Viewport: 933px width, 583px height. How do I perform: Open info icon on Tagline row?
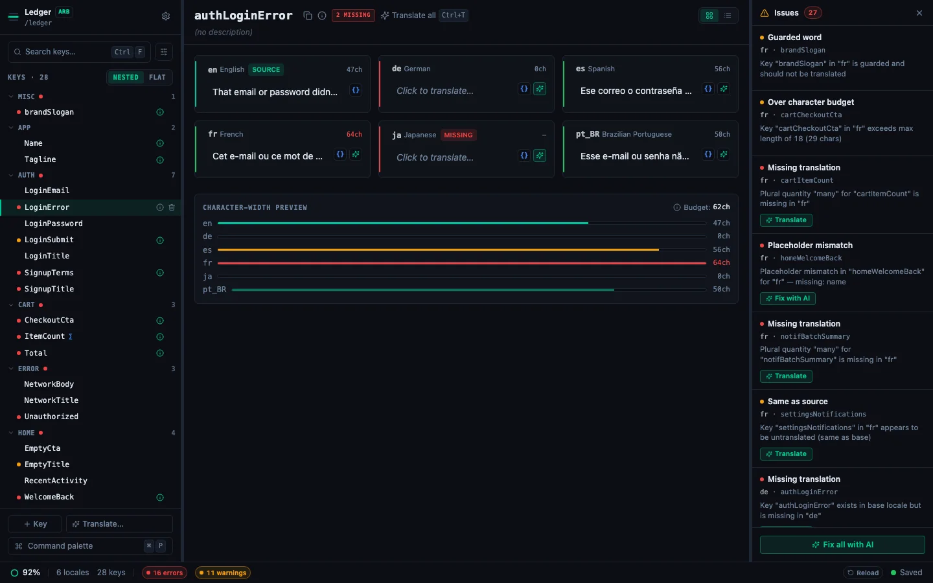[160, 159]
